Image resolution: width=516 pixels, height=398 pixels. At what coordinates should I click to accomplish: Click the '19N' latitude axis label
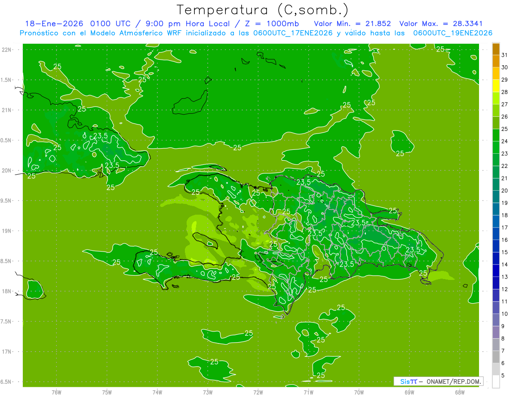click(6, 231)
